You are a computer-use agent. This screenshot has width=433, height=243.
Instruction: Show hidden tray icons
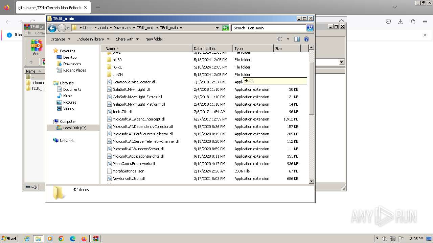[x=377, y=239]
